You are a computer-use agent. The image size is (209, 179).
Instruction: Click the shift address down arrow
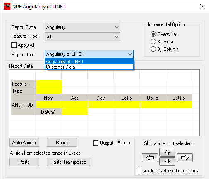[167, 161]
